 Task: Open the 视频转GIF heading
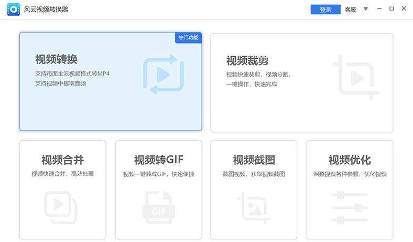pos(159,160)
